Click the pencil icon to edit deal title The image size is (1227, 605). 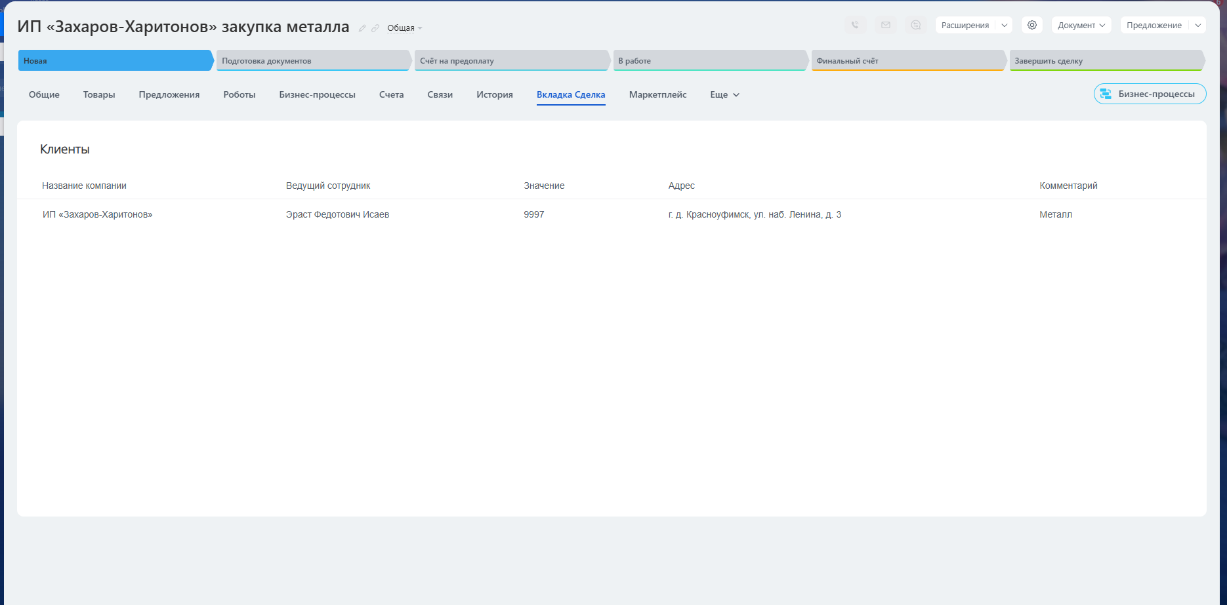coord(362,28)
